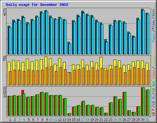Select the cyan pages bar for day 14

point(70,49)
